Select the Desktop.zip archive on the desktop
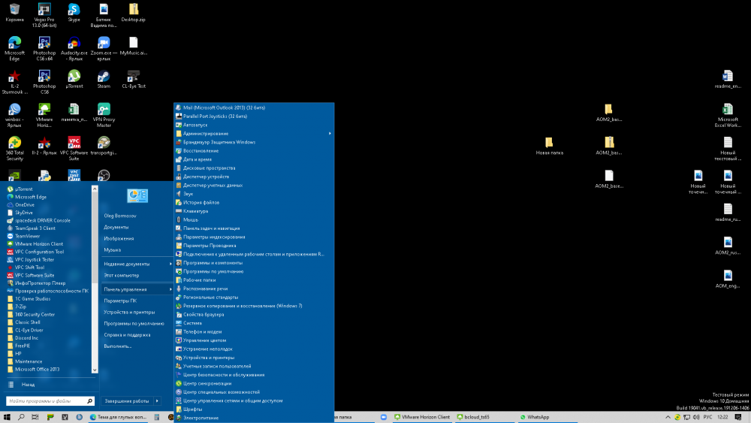 coord(133,13)
